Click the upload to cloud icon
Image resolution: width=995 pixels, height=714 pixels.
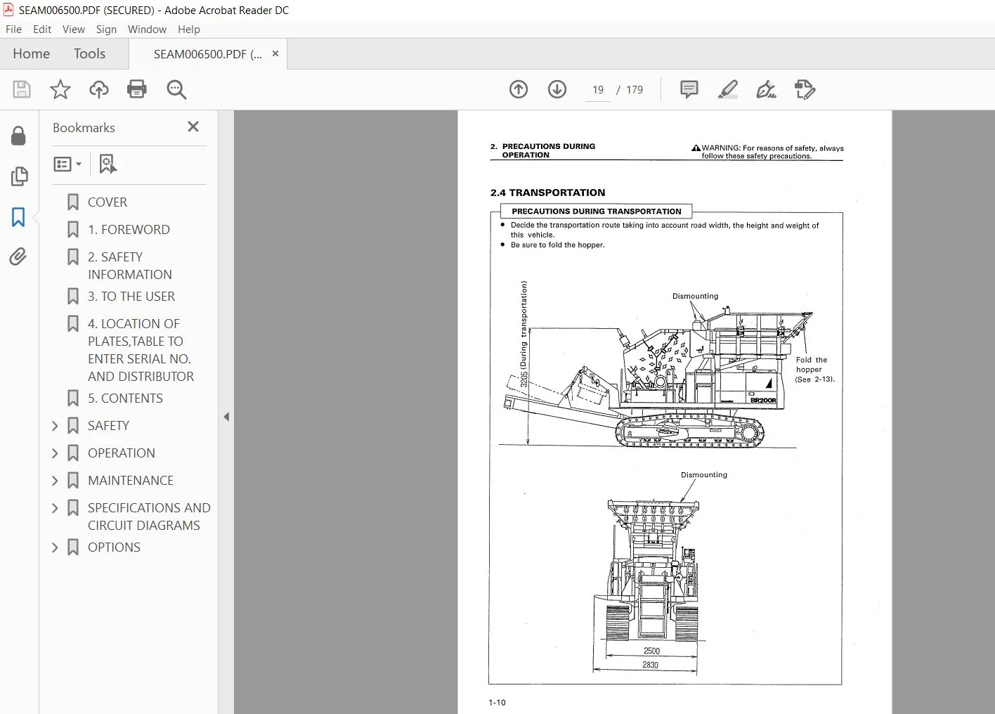pos(99,89)
